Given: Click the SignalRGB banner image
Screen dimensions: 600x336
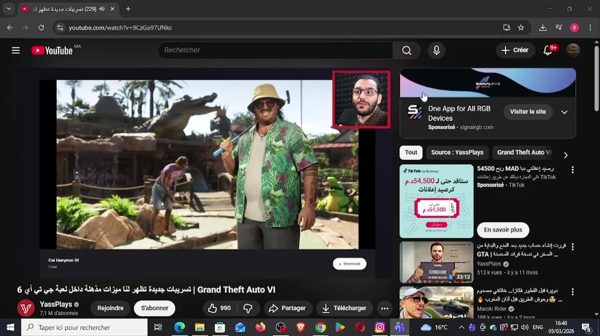Looking at the screenshot, I should pos(488,83).
